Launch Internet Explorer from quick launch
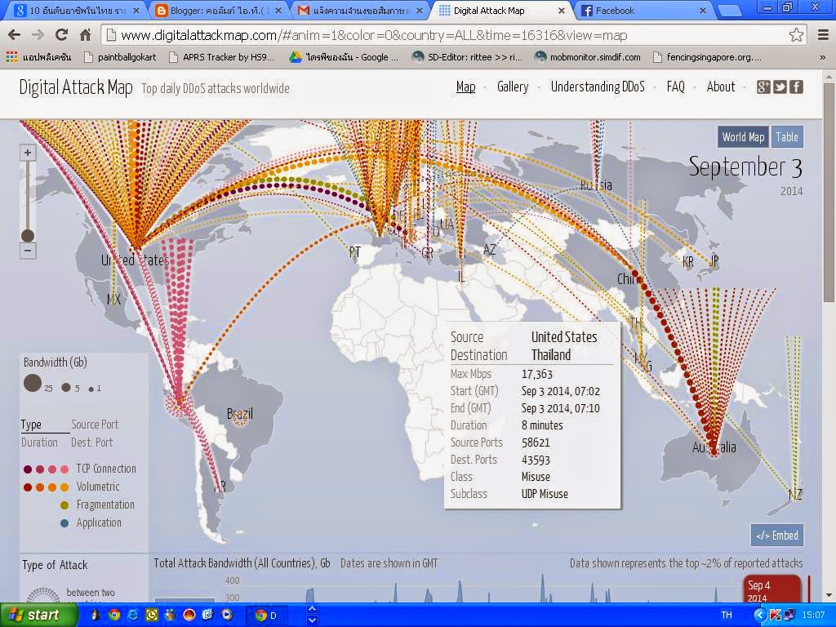 coord(132,616)
